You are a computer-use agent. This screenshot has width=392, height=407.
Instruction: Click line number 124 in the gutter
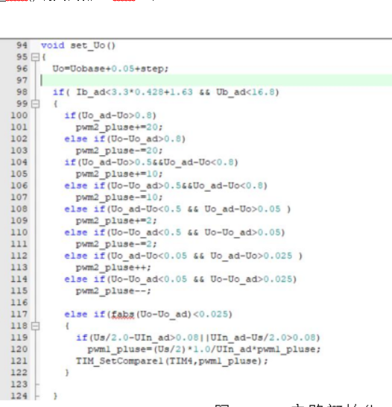pyautogui.click(x=19, y=396)
